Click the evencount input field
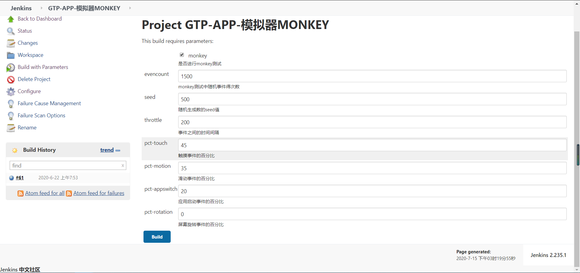 point(372,76)
